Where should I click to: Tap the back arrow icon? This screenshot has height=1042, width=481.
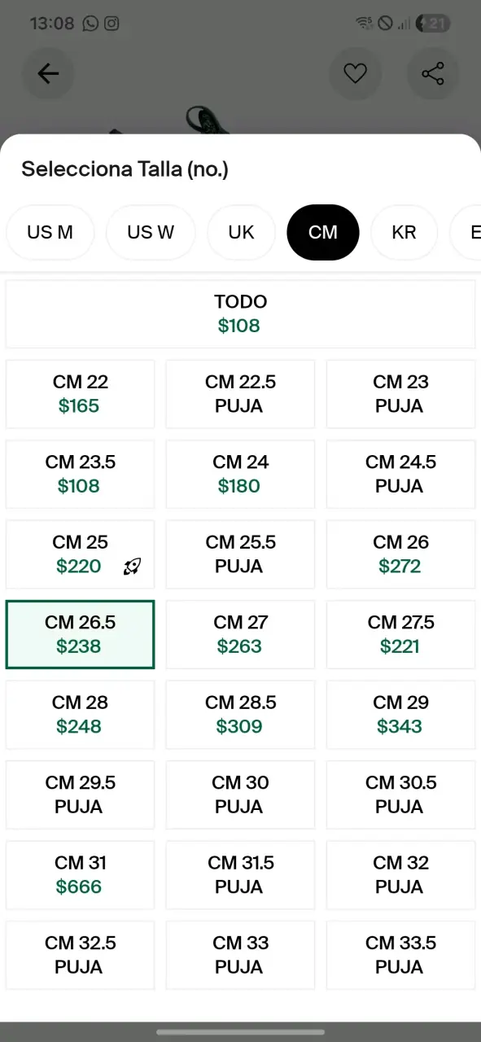[x=48, y=74]
